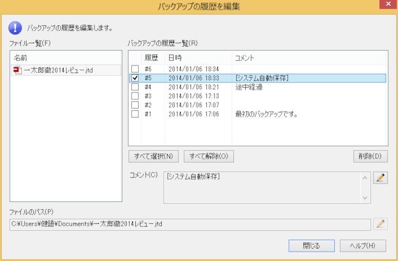Check the box for backup #3
This screenshot has height=261, width=398.
(135, 96)
